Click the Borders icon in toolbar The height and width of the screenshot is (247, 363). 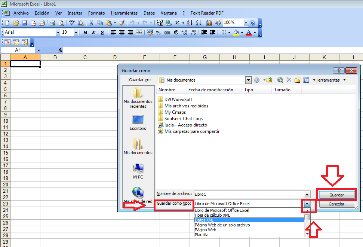point(223,33)
